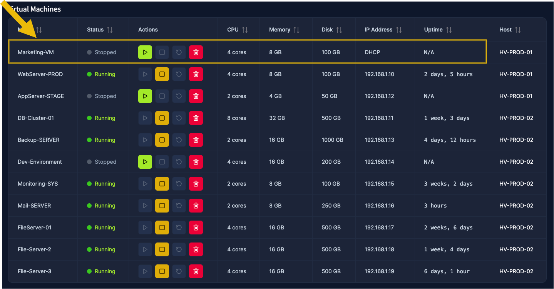Viewport: 554px width, 289px height.
Task: Stop the FileServer-01 virtual machine
Action: (162, 227)
